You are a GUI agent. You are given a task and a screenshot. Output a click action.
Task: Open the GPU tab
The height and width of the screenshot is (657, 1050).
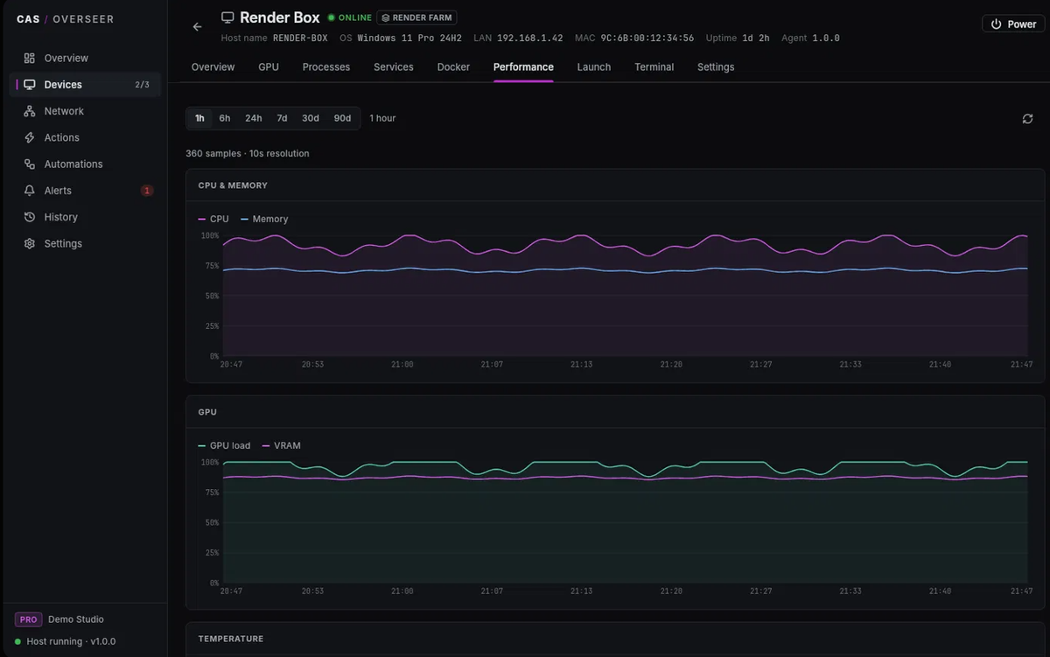[x=269, y=67]
